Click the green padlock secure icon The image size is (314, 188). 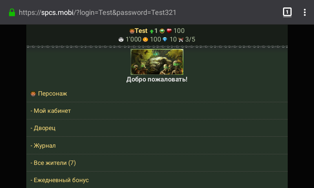(x=12, y=13)
